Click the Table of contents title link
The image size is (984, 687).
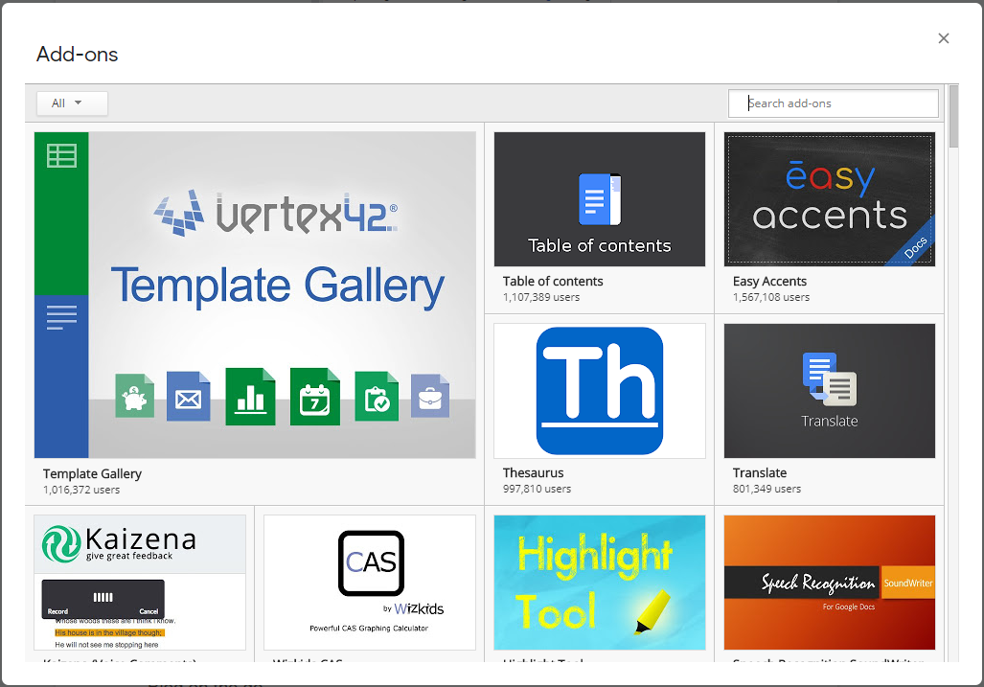coord(552,281)
